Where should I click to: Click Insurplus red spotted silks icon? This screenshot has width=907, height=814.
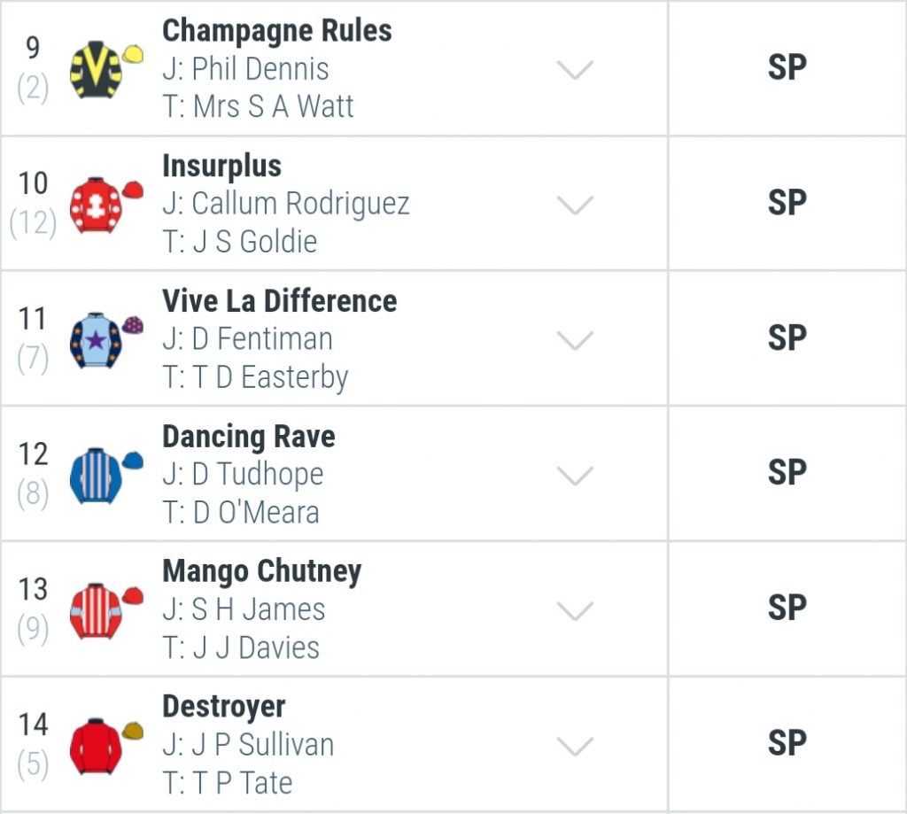click(106, 205)
